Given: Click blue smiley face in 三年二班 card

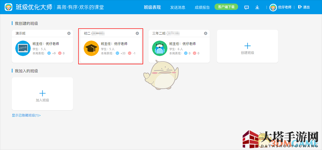Looking at the screenshot, I should coord(185,53).
